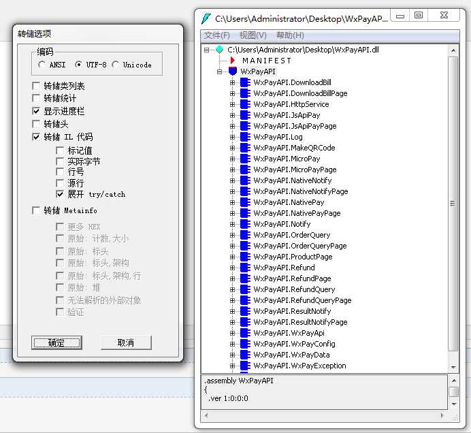Expand WxPayAPI.RefundQuery node
This screenshot has height=433, width=471.
pyautogui.click(x=232, y=289)
